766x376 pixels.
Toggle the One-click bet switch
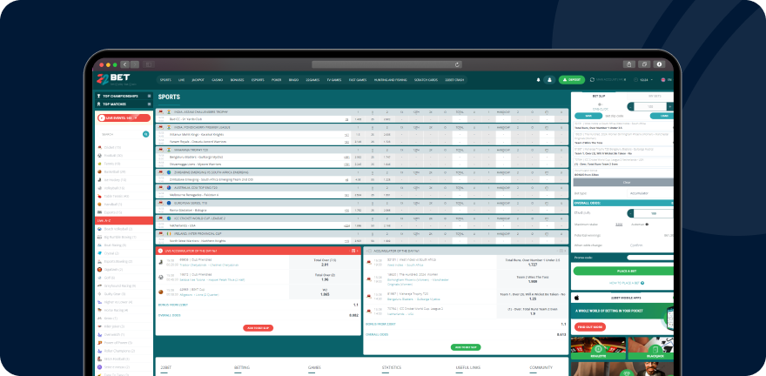pyautogui.click(x=600, y=104)
